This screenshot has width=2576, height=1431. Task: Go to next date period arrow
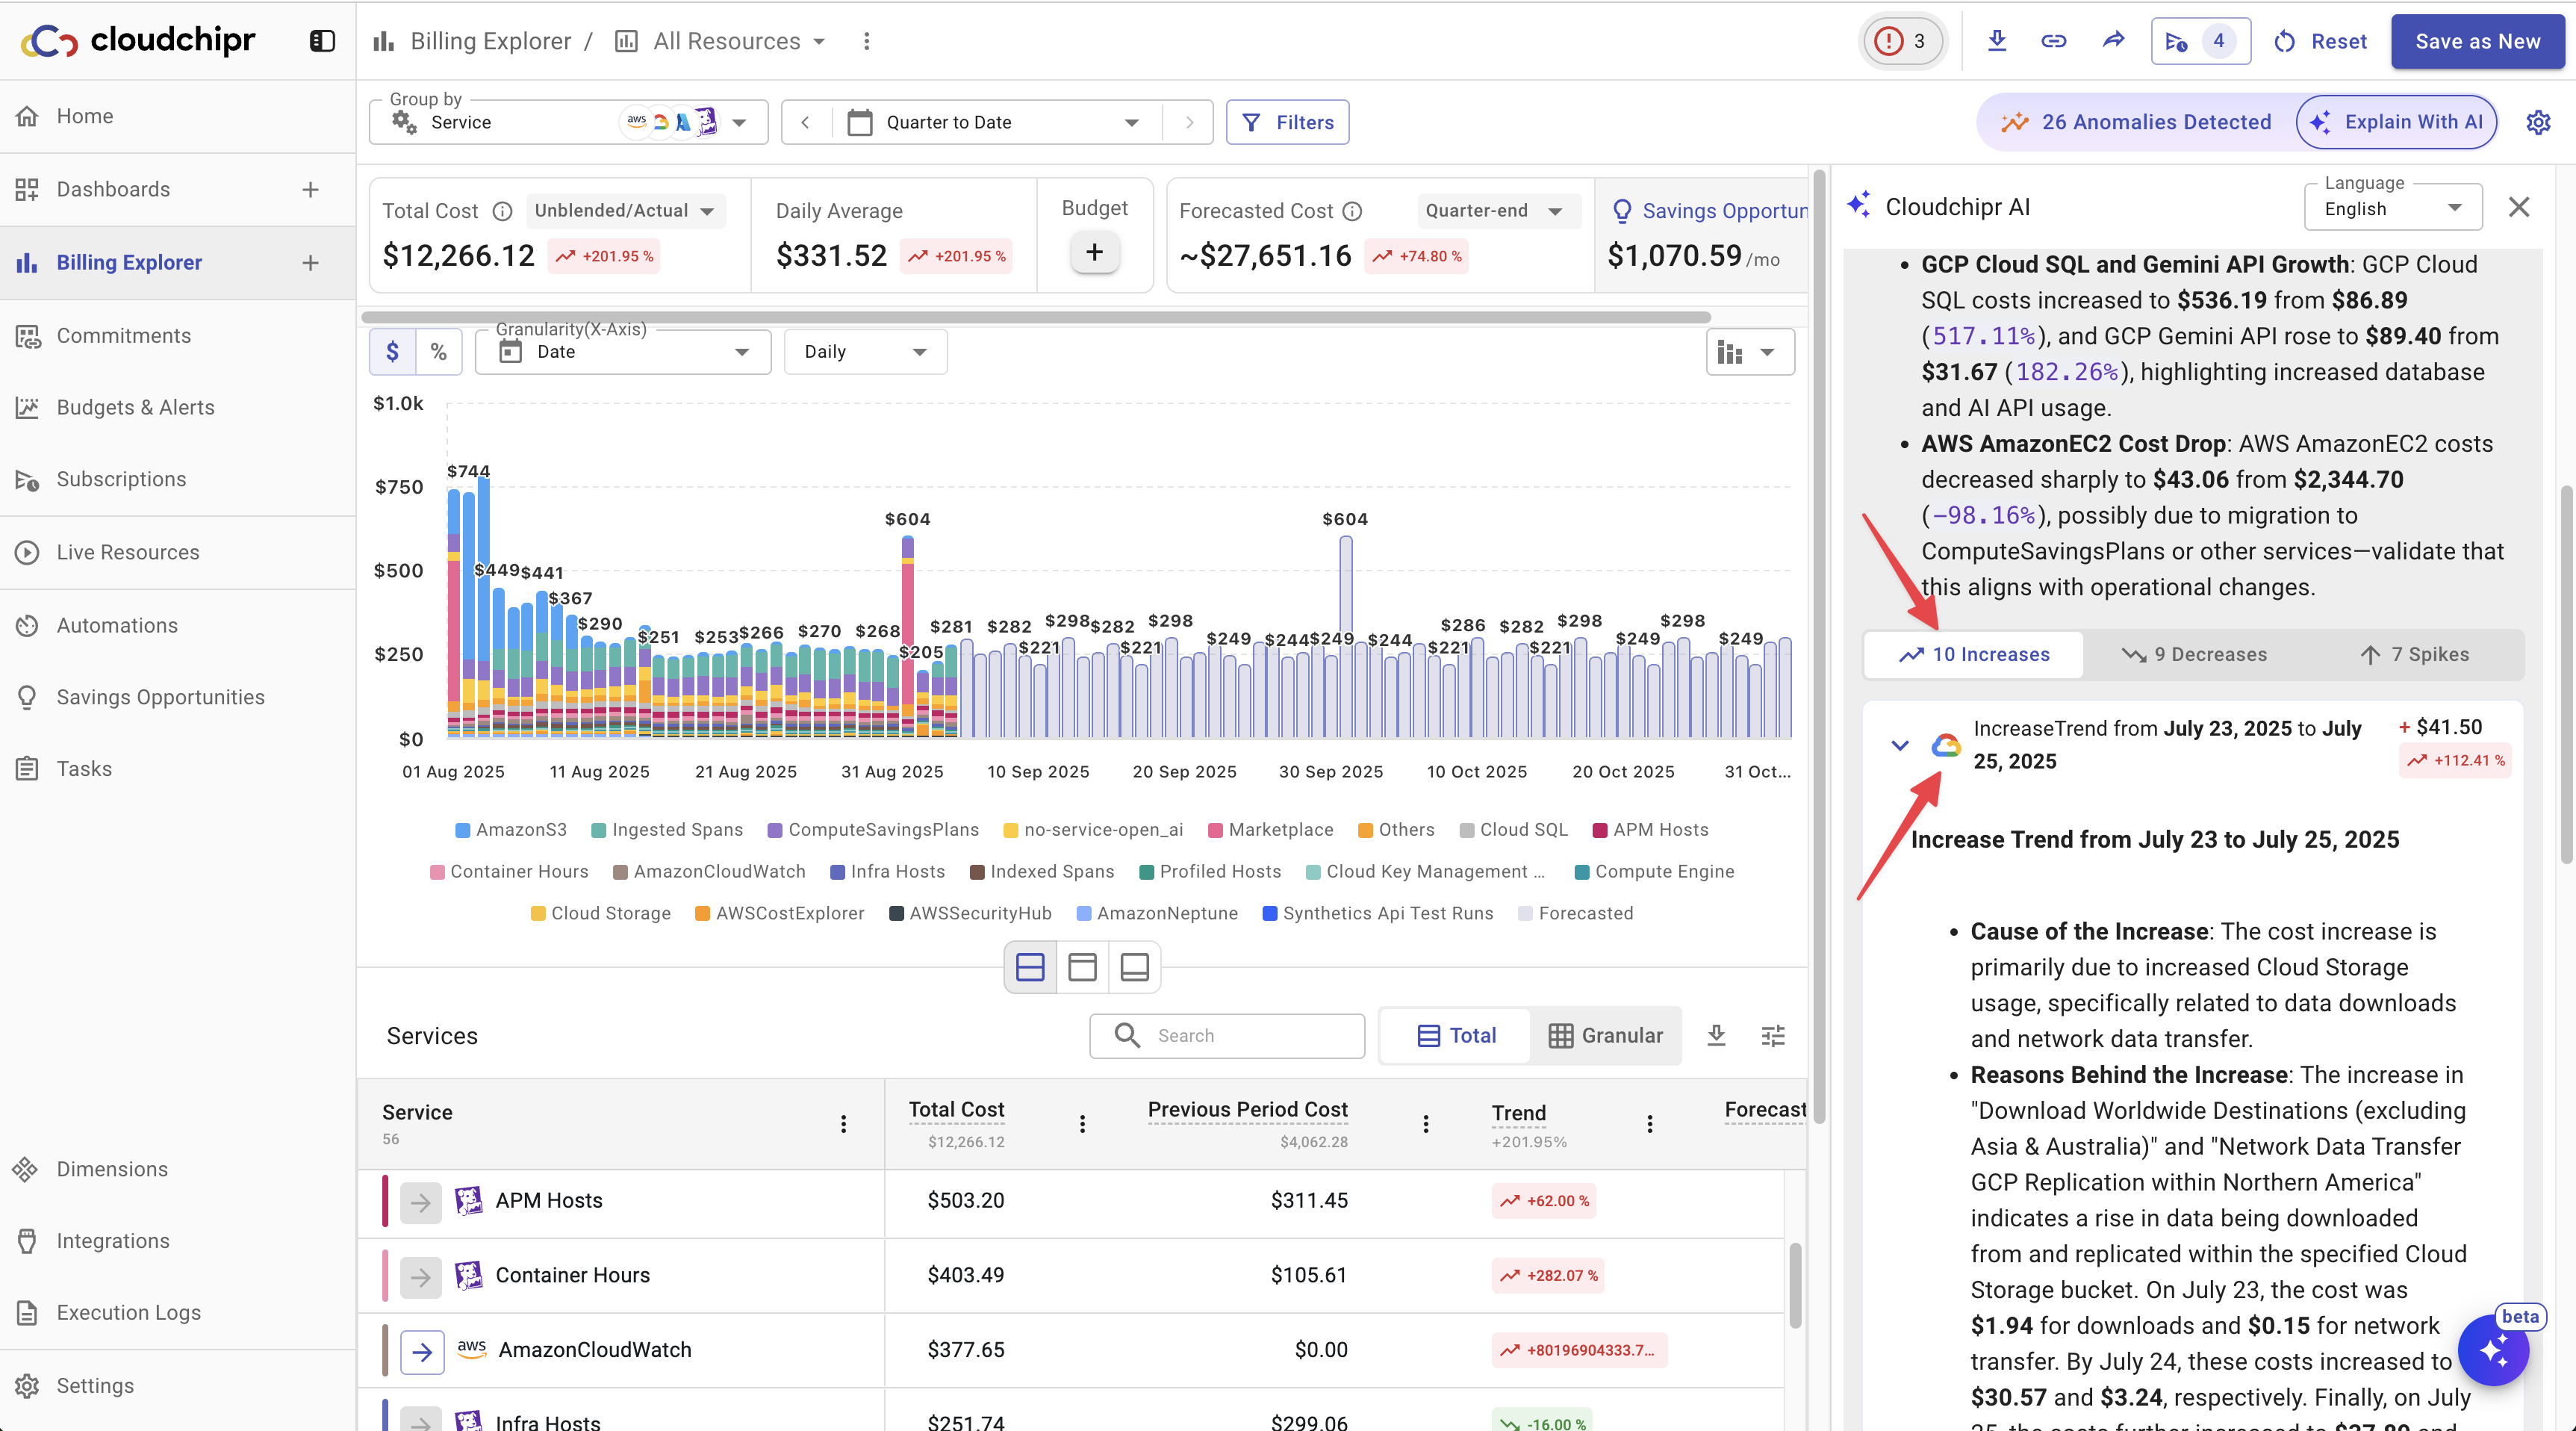pyautogui.click(x=1189, y=122)
